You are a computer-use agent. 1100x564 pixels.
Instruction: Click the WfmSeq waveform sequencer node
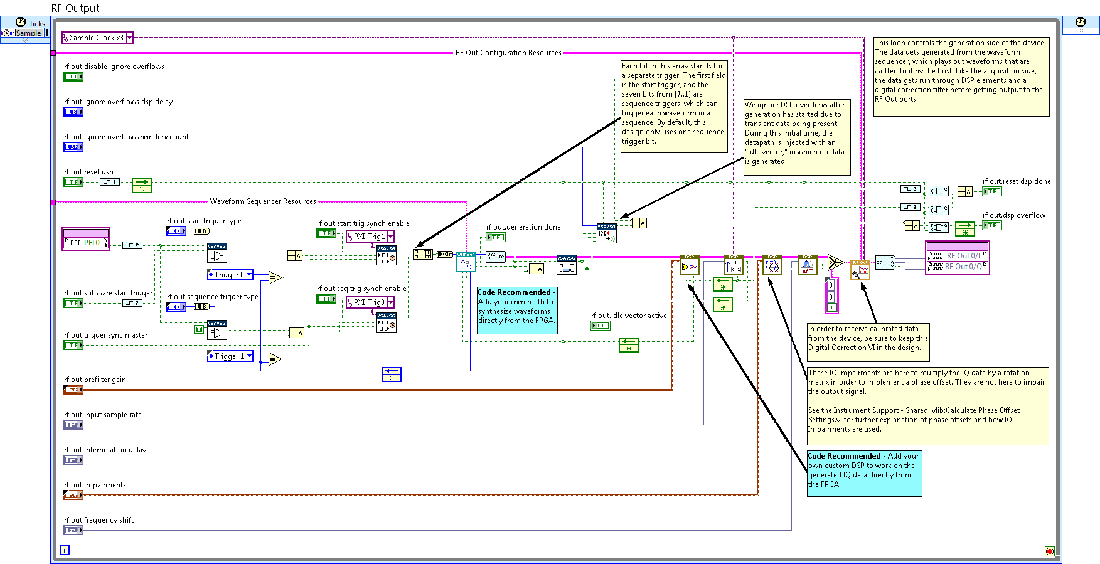[x=466, y=262]
